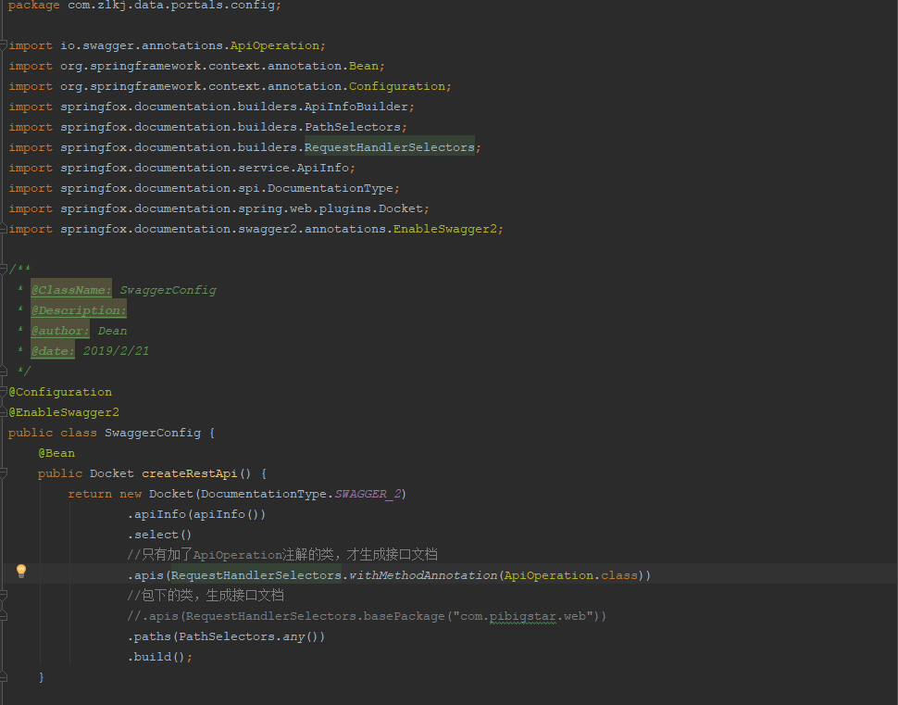Toggle fold marker at EnableSwagger2 import line
The image size is (898, 705).
3,229
